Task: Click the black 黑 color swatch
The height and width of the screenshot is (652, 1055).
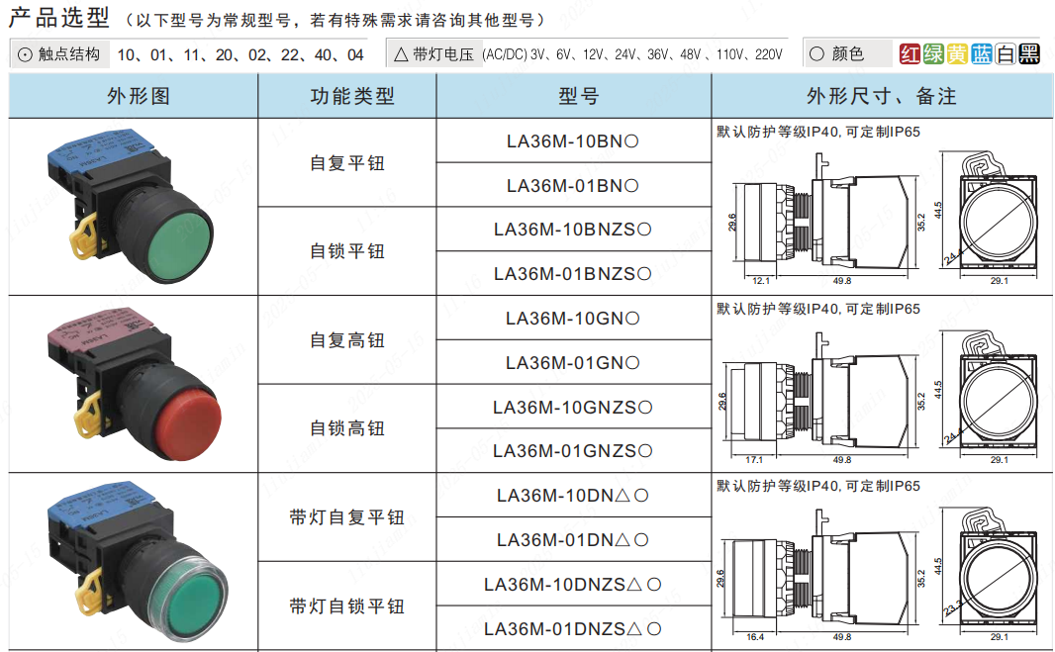Action: [1029, 54]
